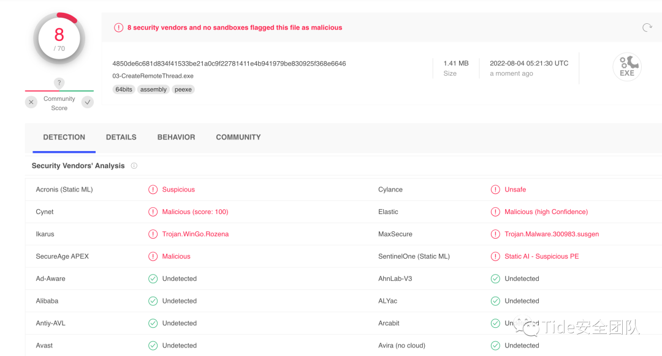Click the MaxSecure vendor name

pos(395,234)
